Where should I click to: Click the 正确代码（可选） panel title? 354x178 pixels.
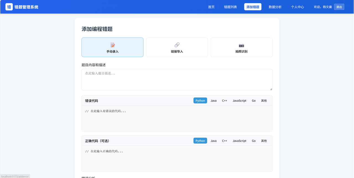(97, 141)
